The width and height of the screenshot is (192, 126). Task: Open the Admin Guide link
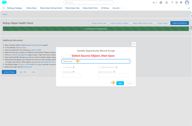[36, 50]
